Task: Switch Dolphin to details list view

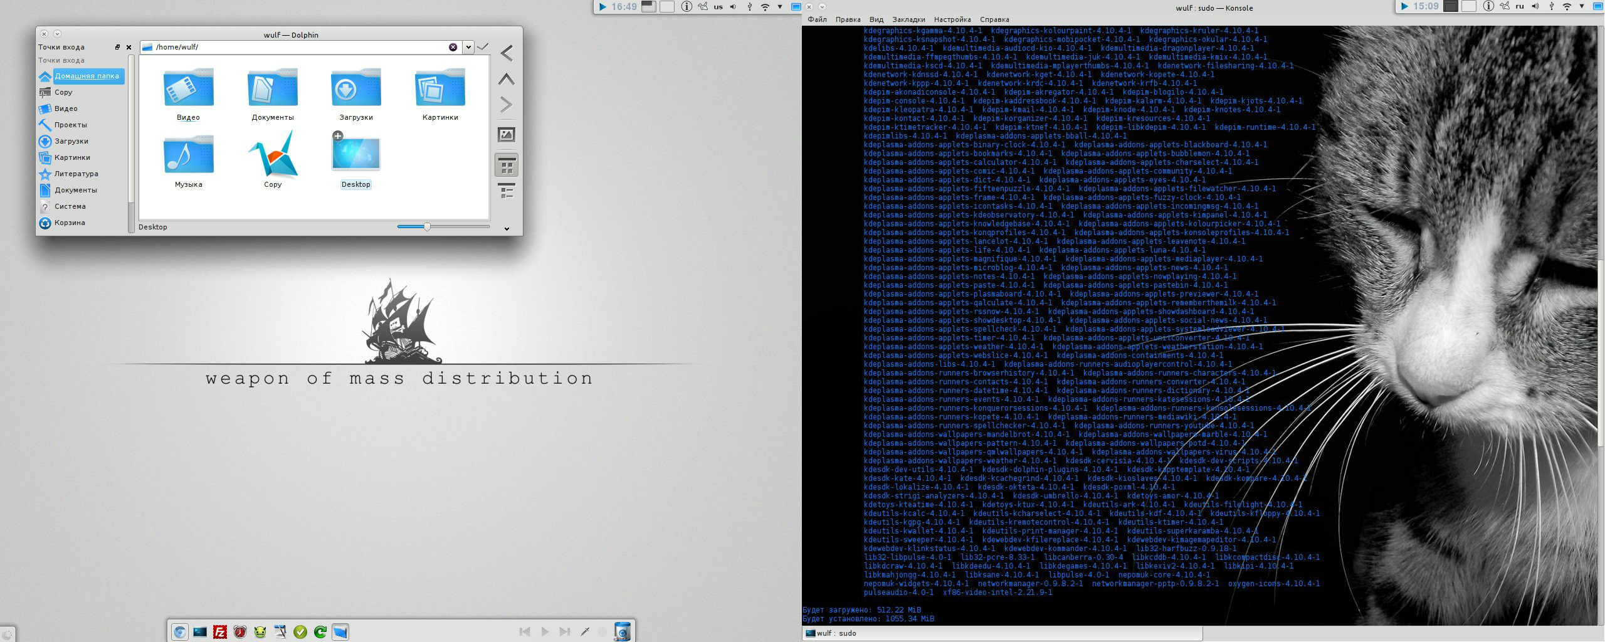Action: pyautogui.click(x=507, y=191)
